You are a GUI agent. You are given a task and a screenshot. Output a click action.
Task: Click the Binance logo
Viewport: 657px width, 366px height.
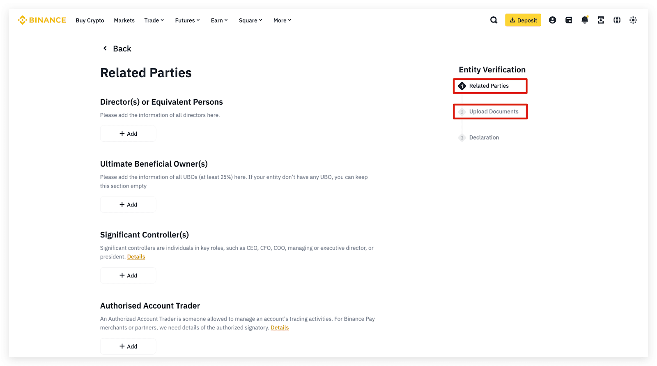42,20
